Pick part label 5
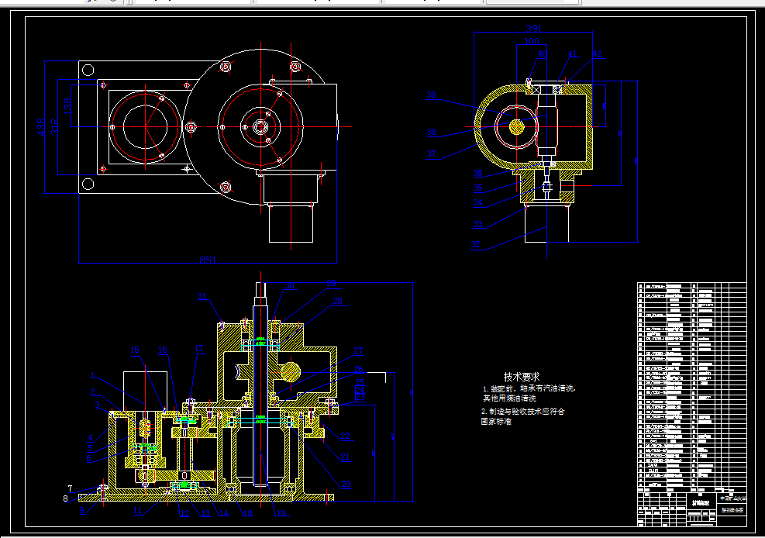The image size is (765, 538). click(x=90, y=448)
